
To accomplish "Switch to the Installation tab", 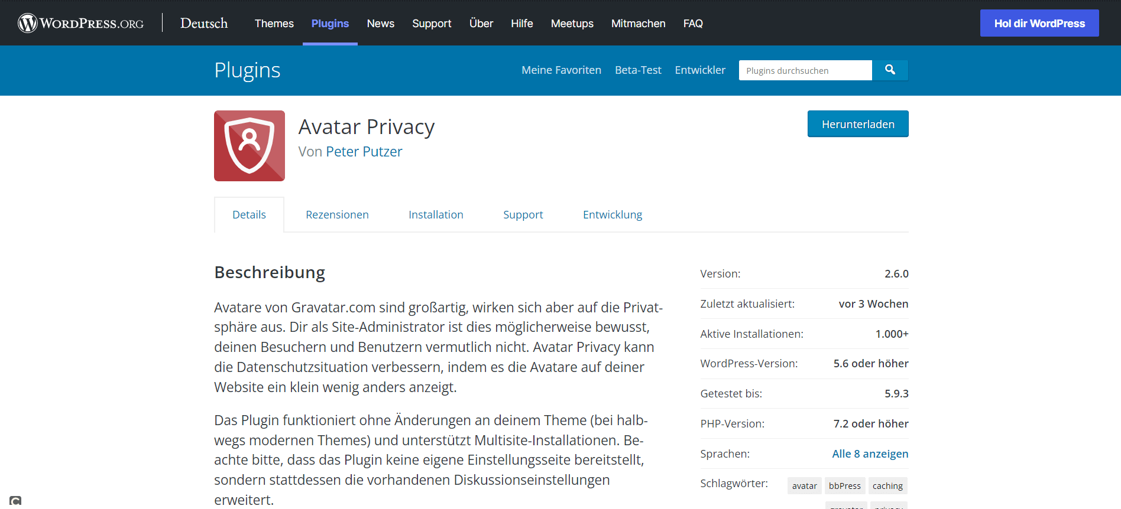I will (436, 214).
